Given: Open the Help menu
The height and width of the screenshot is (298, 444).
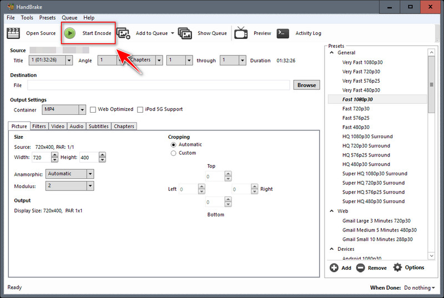Looking at the screenshot, I should 89,18.
